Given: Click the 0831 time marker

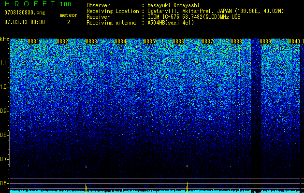Looking at the screenshot, I should (x=33, y=41).
